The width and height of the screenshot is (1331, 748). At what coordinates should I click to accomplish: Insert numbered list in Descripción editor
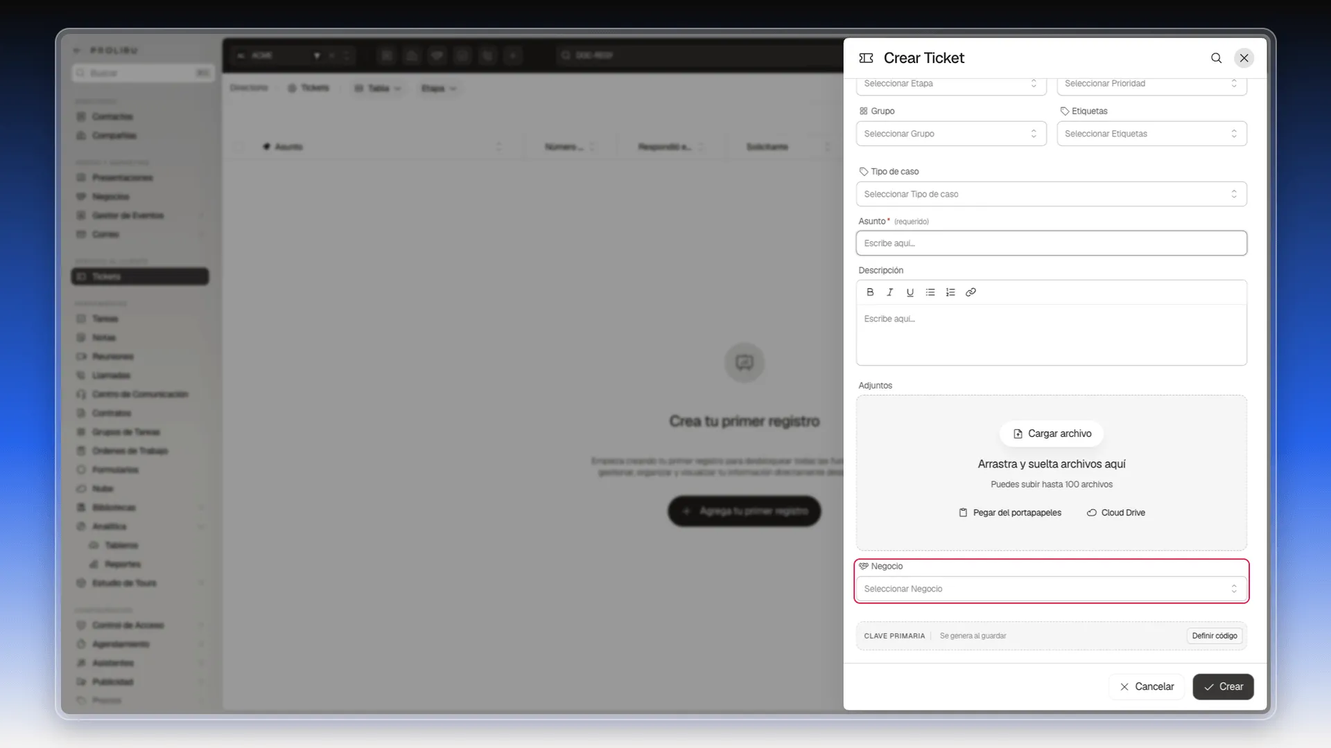click(x=950, y=292)
